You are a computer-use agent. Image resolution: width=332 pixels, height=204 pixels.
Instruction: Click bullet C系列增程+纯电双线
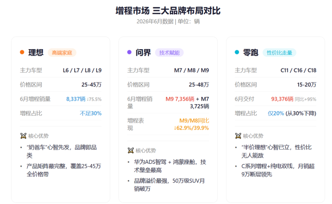(x=278, y=170)
